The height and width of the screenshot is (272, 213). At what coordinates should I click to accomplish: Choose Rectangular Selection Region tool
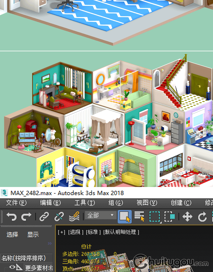155,217
